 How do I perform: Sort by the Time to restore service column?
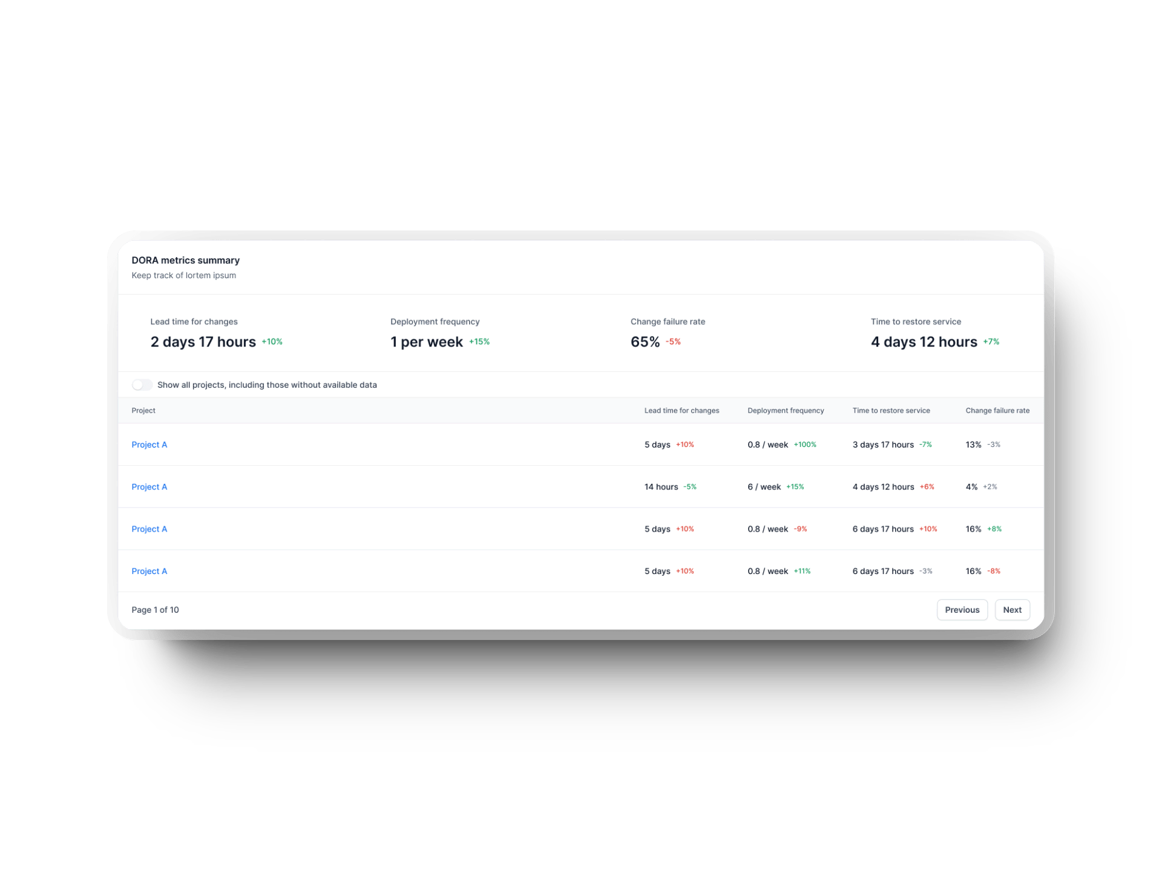(891, 410)
